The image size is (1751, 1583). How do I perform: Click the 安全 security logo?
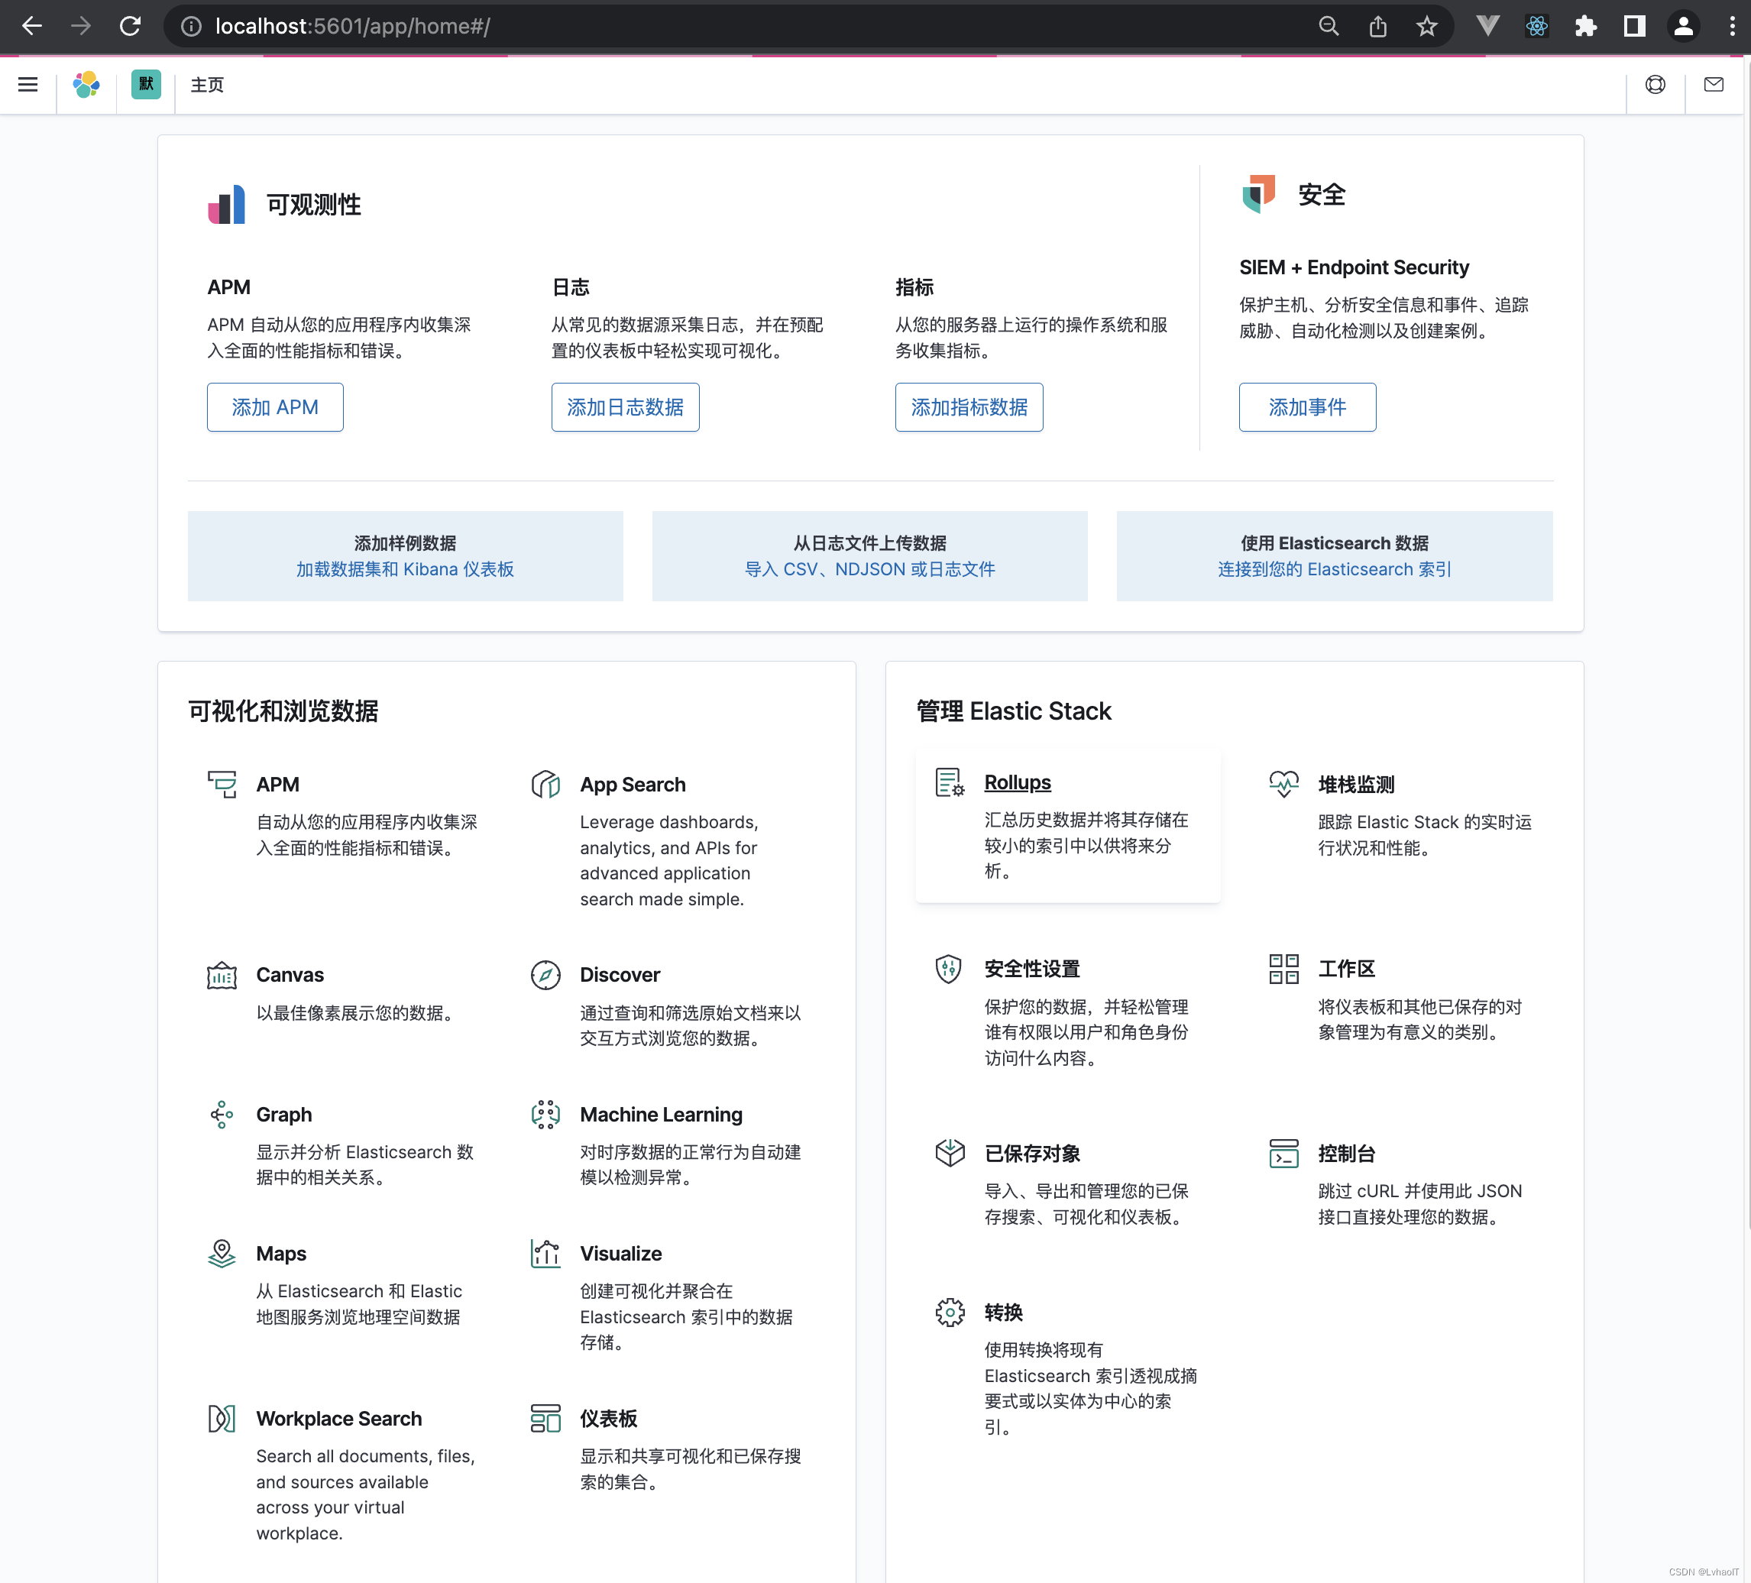tap(1258, 194)
